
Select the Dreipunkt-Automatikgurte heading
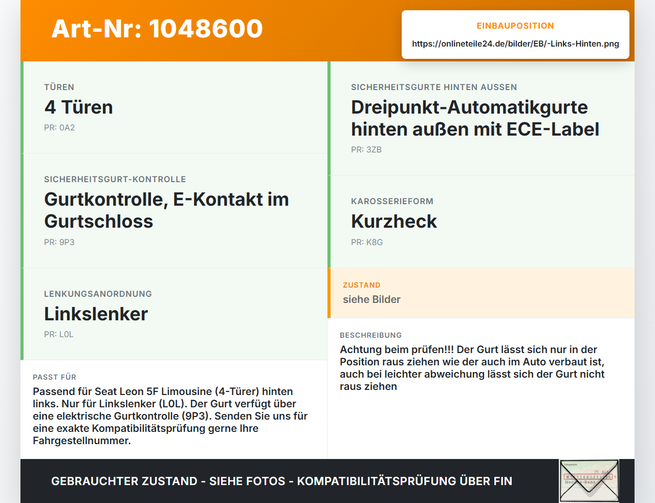point(475,118)
